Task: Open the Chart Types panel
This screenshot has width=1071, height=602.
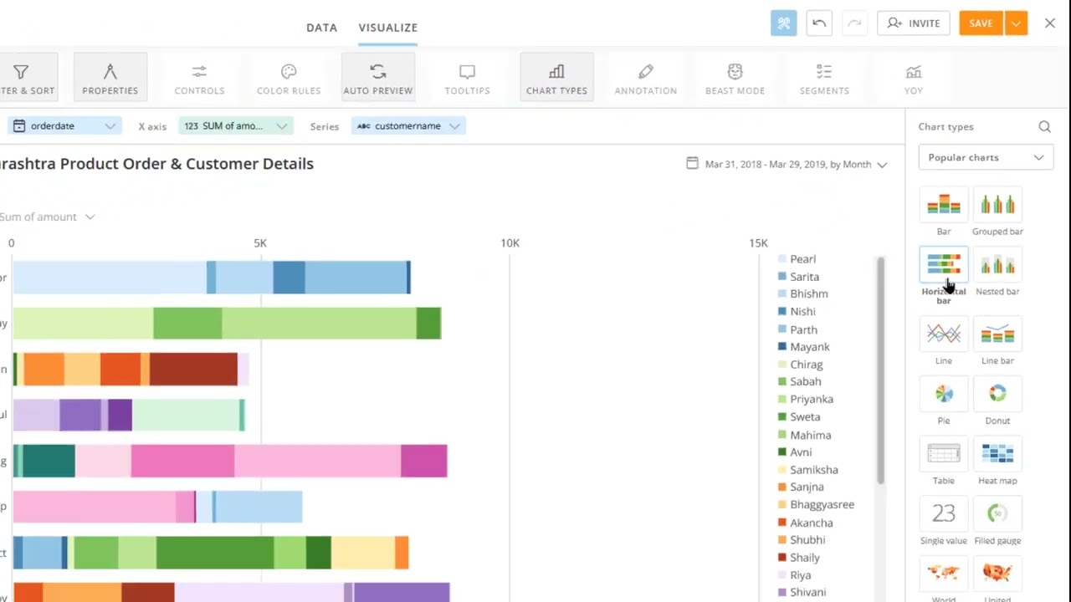Action: (x=556, y=78)
